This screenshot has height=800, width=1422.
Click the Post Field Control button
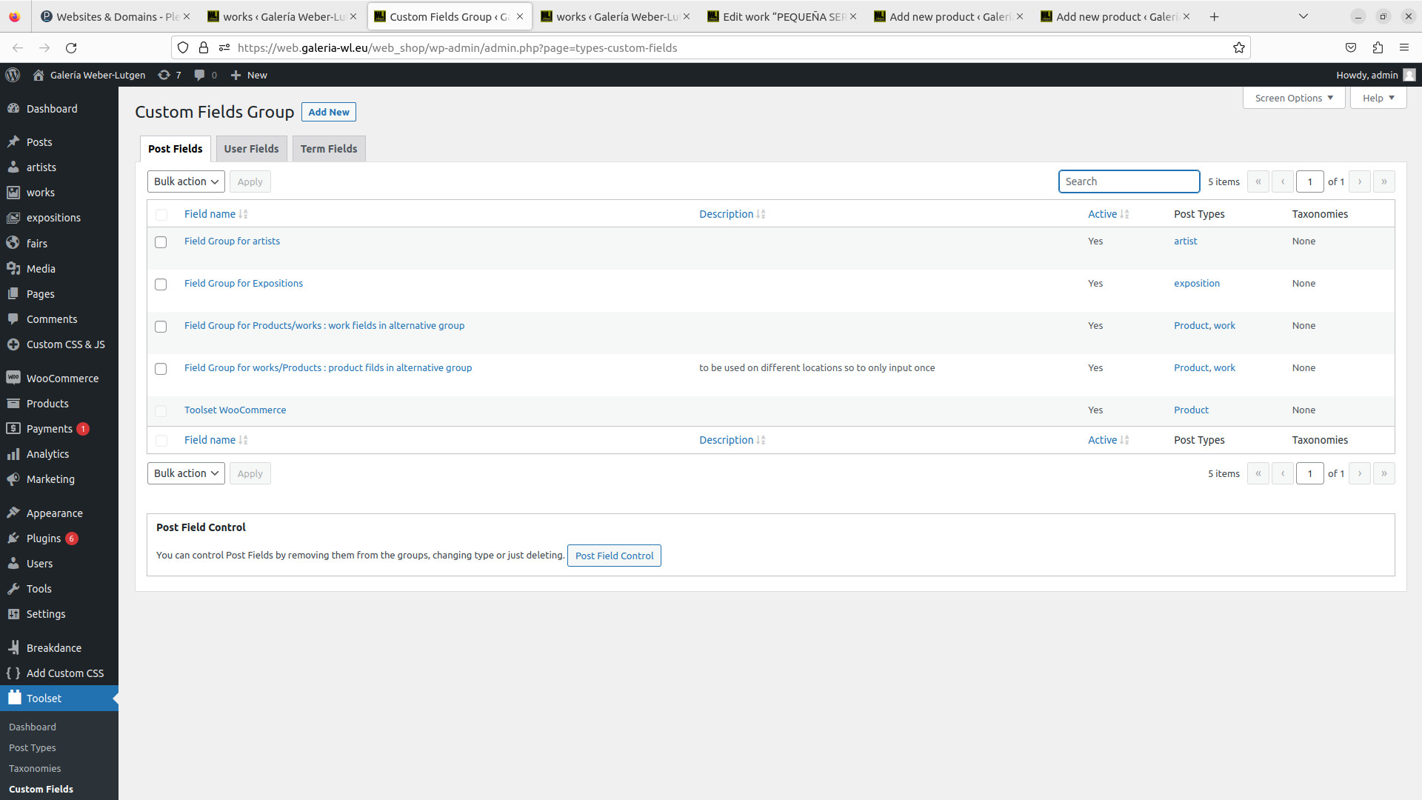point(614,556)
